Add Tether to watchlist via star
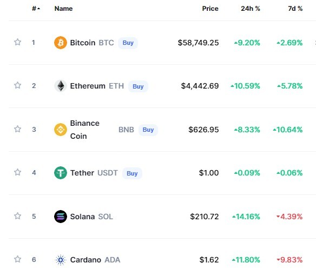Screen dimensions: 316x270 click(17, 172)
